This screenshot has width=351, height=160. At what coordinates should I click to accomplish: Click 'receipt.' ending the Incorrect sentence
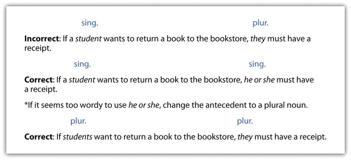[38, 49]
